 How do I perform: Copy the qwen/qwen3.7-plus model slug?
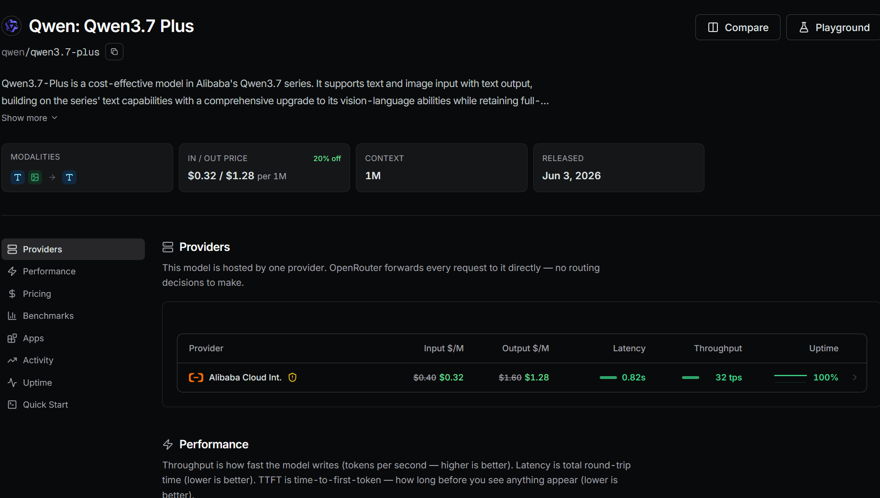pos(114,52)
